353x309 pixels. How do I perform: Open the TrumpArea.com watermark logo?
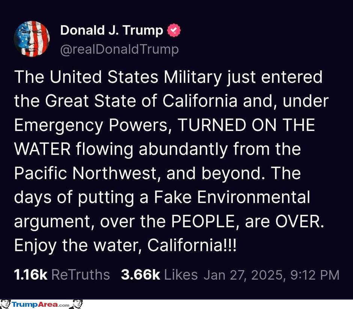pyautogui.click(x=41, y=305)
